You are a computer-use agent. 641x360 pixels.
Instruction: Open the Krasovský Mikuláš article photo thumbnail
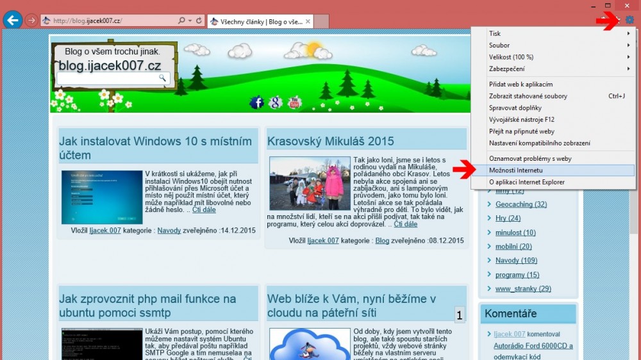tap(310, 183)
